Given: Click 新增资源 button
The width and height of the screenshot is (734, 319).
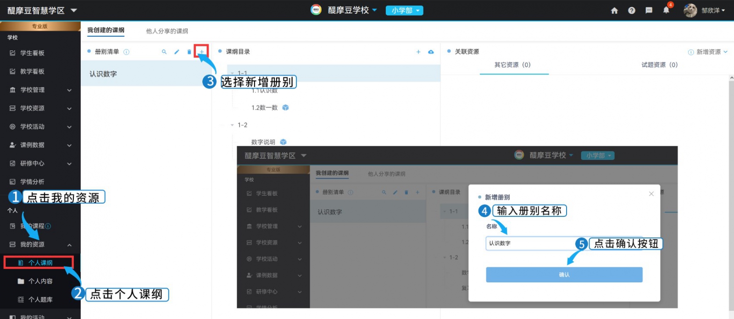Looking at the screenshot, I should 708,52.
